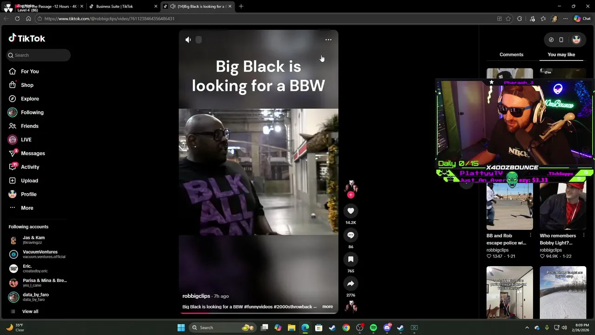Open the robbigclips creator name on video

196,296
